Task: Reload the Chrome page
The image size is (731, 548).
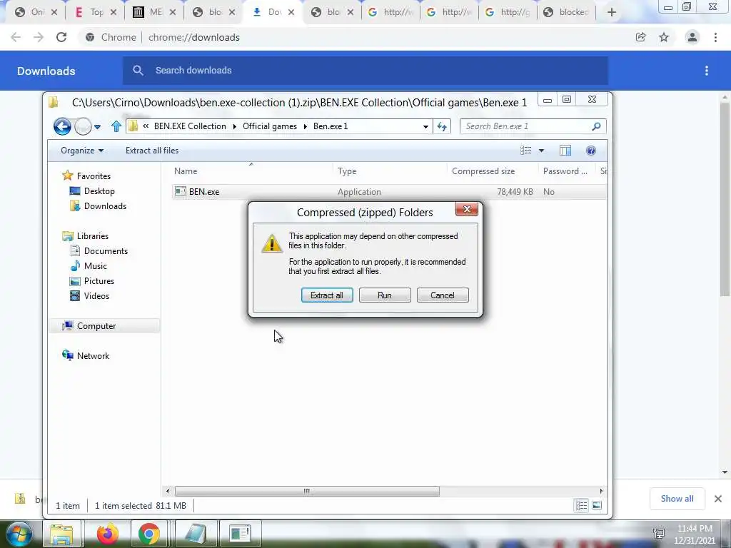Action: [x=61, y=37]
